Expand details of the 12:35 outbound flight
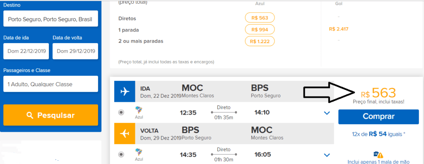Screen dimensions: 424x164 coord(327,113)
